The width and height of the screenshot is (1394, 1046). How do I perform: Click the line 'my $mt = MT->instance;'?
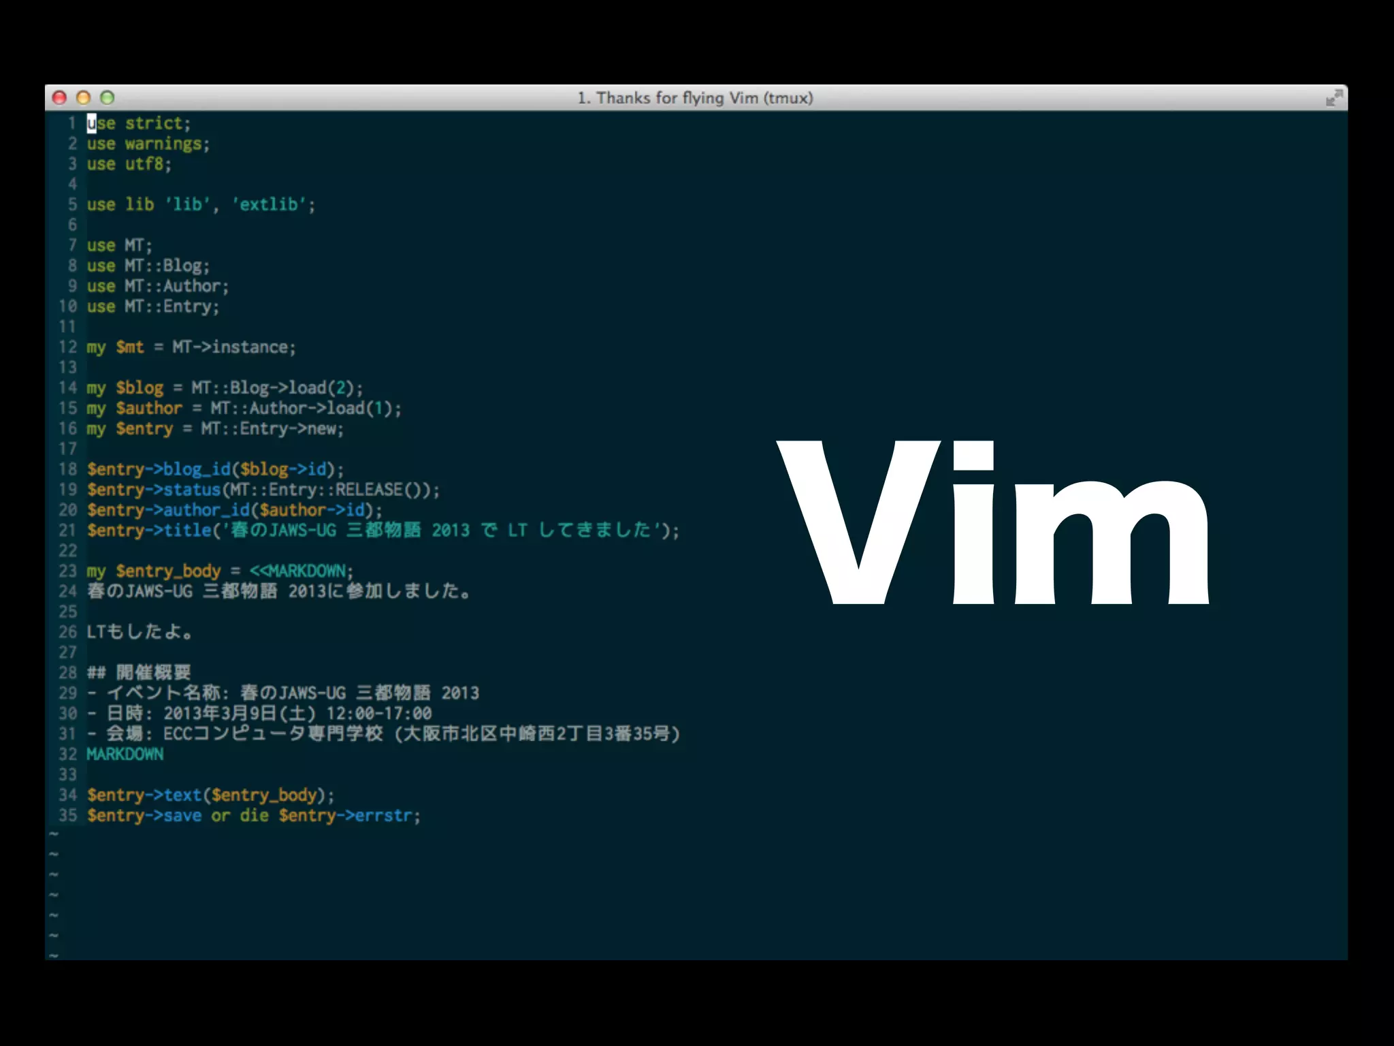pos(191,347)
